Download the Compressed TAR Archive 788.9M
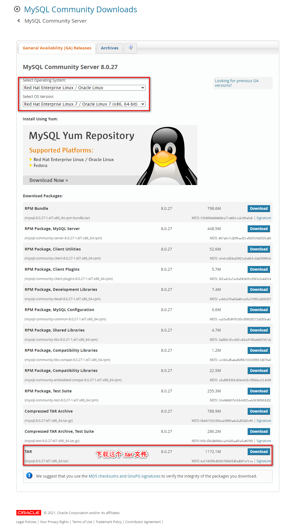 pos(259,411)
